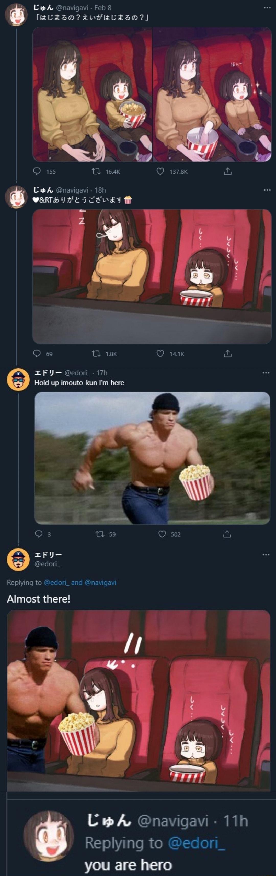Viewport: 276px width, 876px height.
Task: Share the 'Hold up imouto-kun' tweet
Action: tap(227, 534)
